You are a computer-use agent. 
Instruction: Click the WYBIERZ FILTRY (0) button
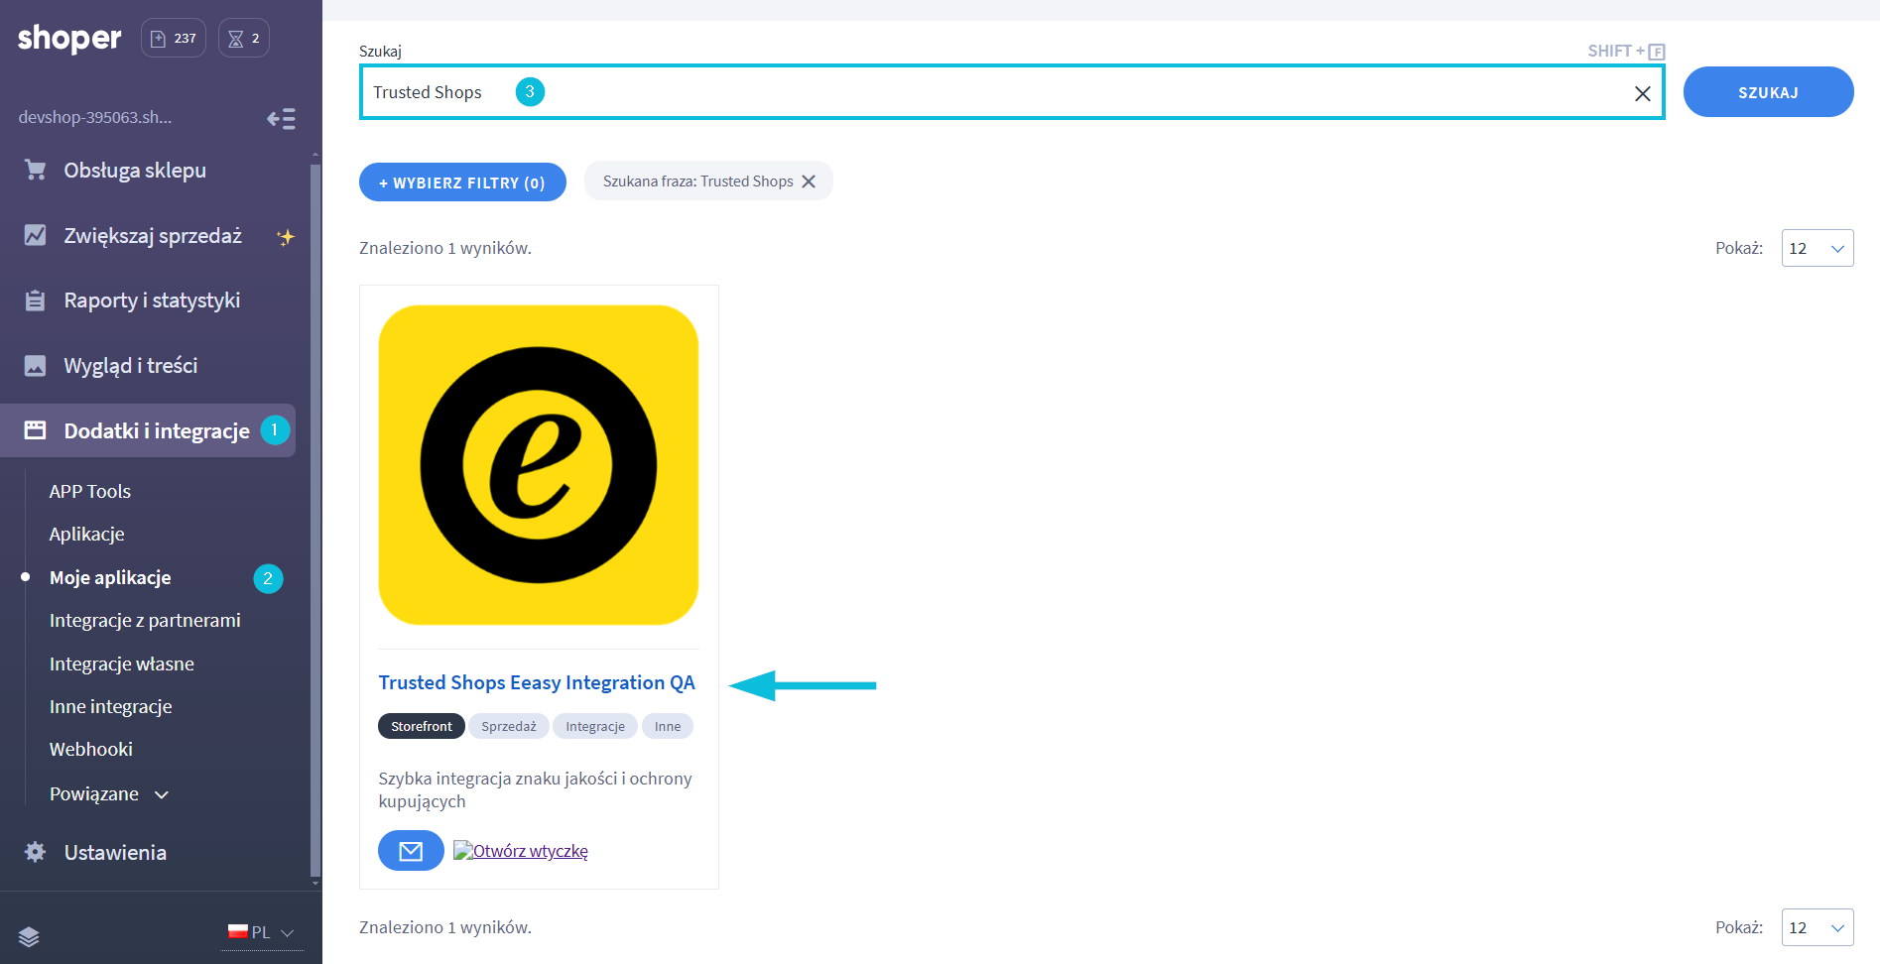(x=462, y=182)
